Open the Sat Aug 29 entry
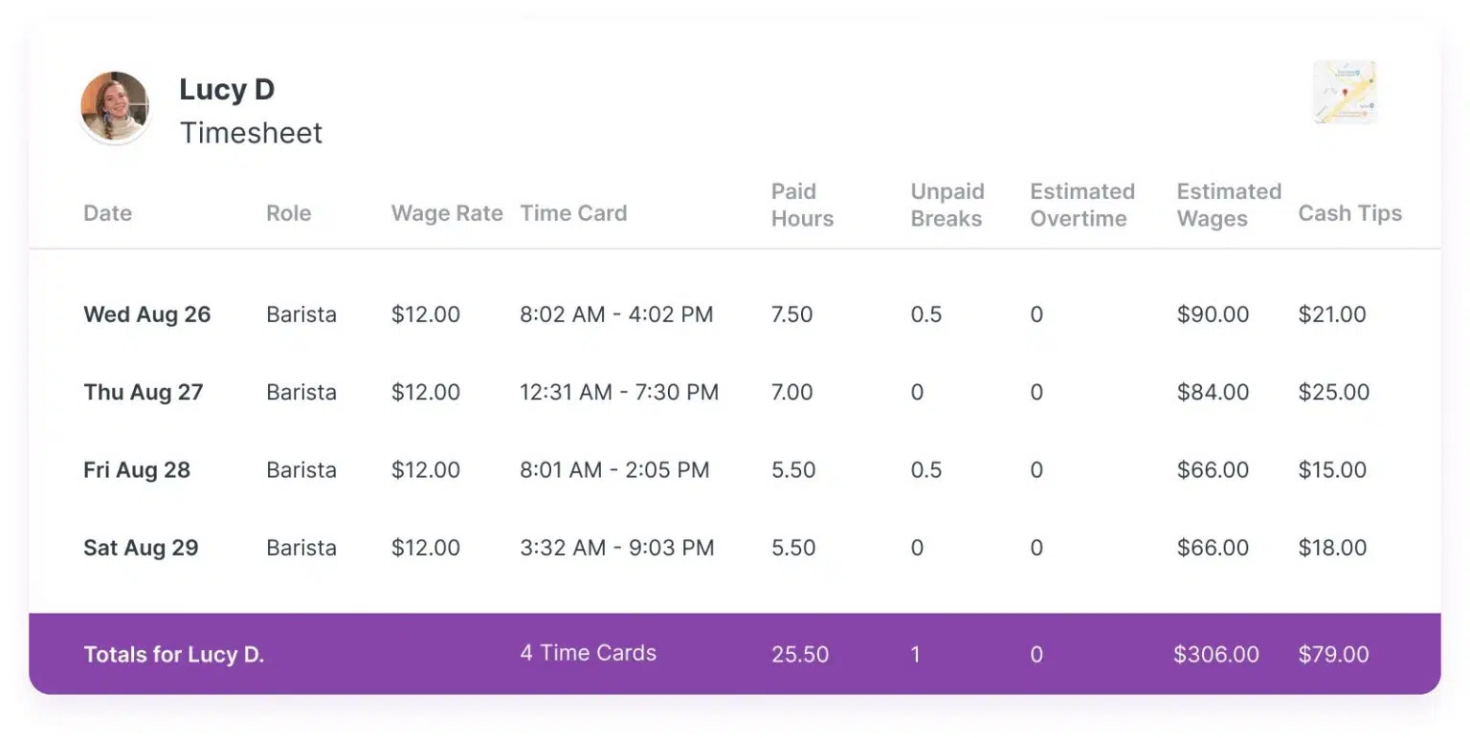The image size is (1470, 738). (141, 548)
